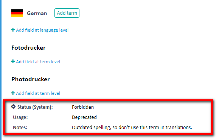Click the German flag icon
Image resolution: width=219 pixels, height=140 pixels.
pyautogui.click(x=17, y=13)
